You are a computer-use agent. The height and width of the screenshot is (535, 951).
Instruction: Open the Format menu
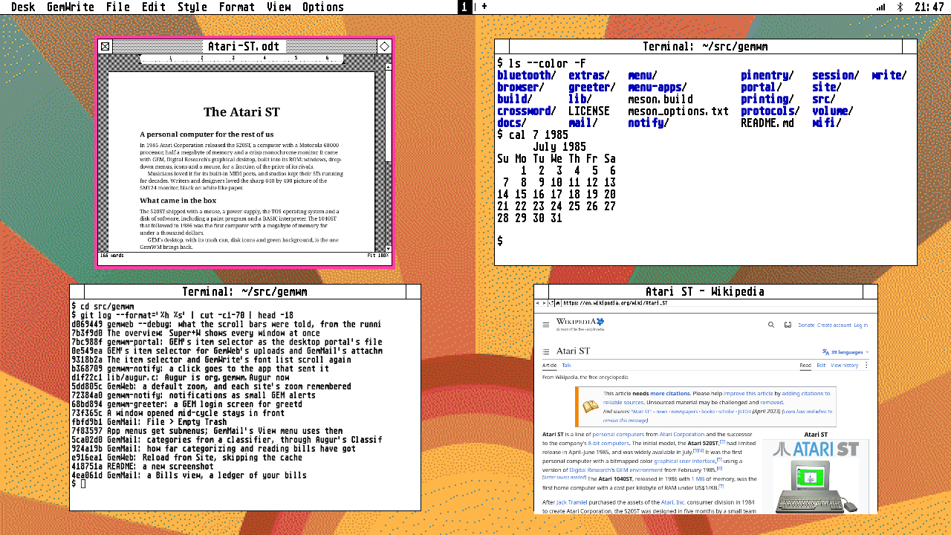pyautogui.click(x=237, y=7)
